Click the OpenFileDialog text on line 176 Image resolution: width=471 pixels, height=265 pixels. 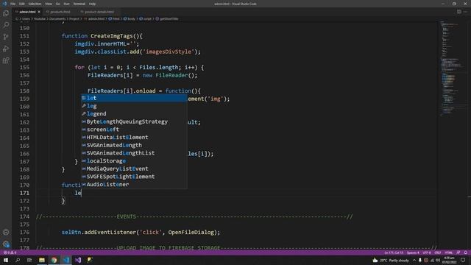pos(191,233)
